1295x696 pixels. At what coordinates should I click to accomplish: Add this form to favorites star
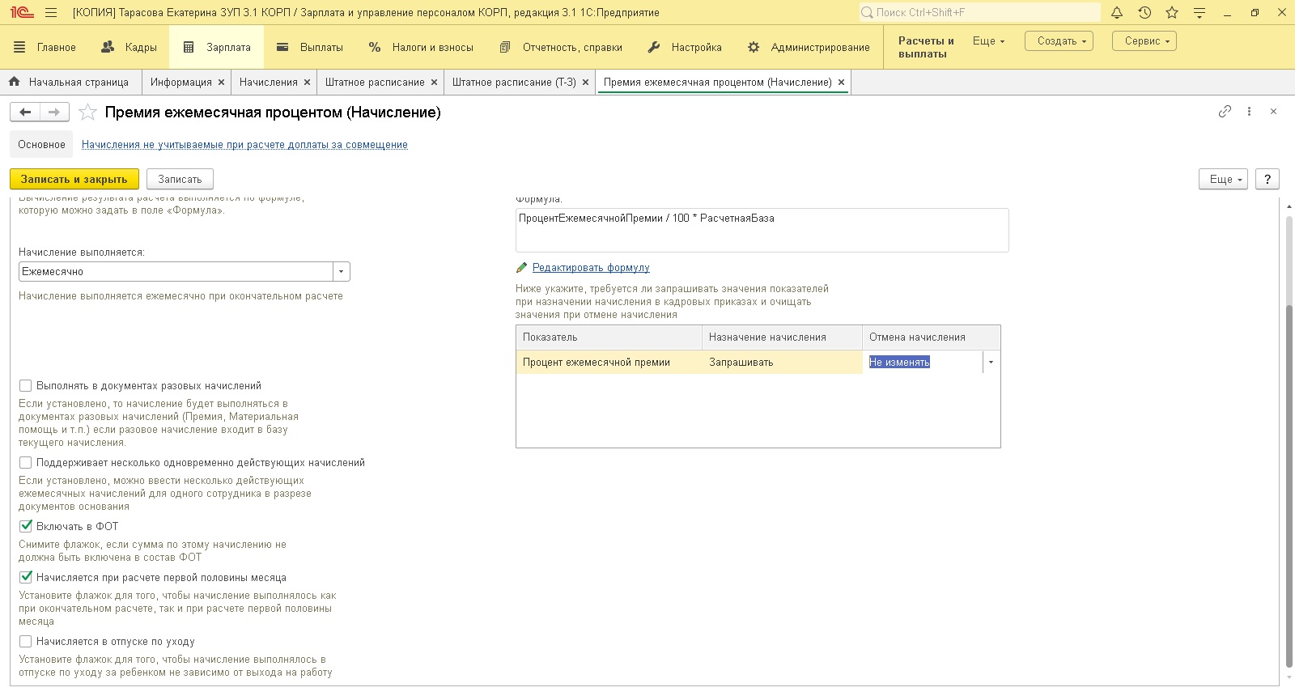pyautogui.click(x=87, y=112)
